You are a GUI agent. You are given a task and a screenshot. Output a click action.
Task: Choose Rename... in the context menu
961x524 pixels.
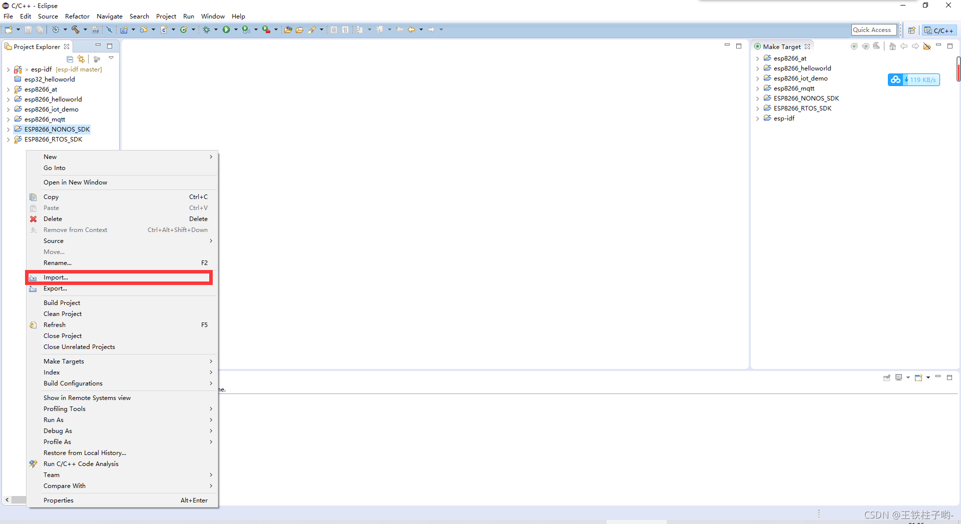pyautogui.click(x=122, y=263)
